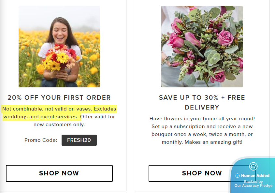Click the checkmark icon beside Human Added

click(x=238, y=176)
